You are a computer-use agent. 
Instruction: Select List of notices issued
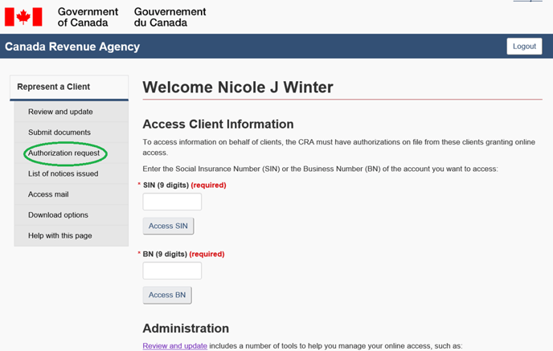click(x=63, y=173)
